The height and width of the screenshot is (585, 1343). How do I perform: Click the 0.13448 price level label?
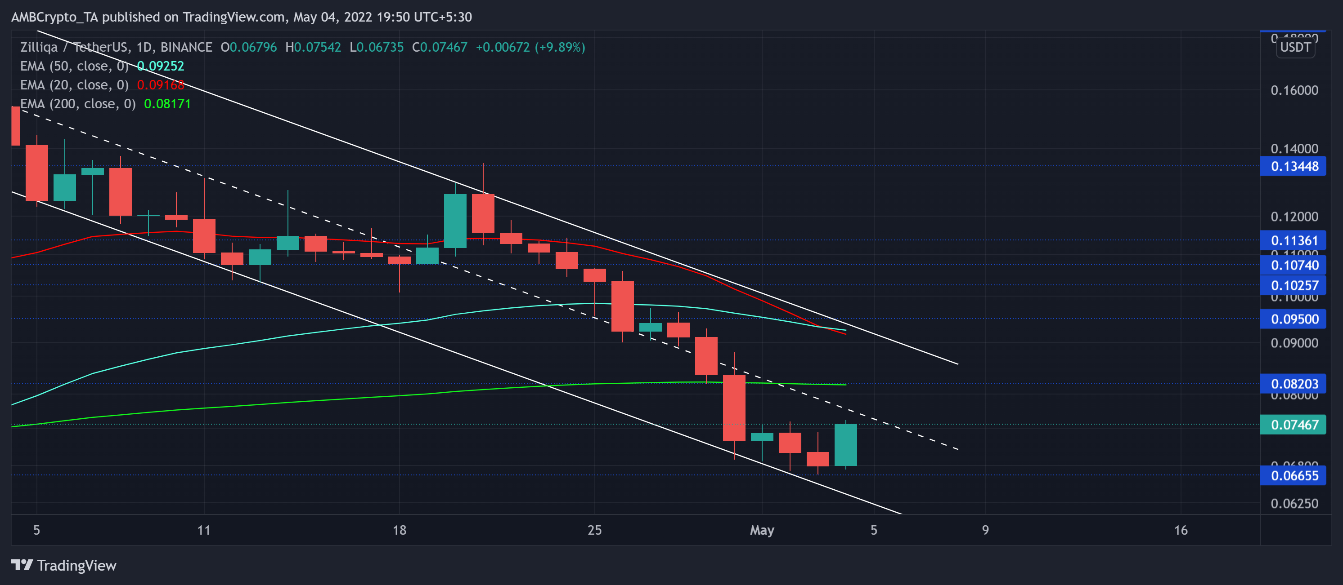click(1293, 167)
